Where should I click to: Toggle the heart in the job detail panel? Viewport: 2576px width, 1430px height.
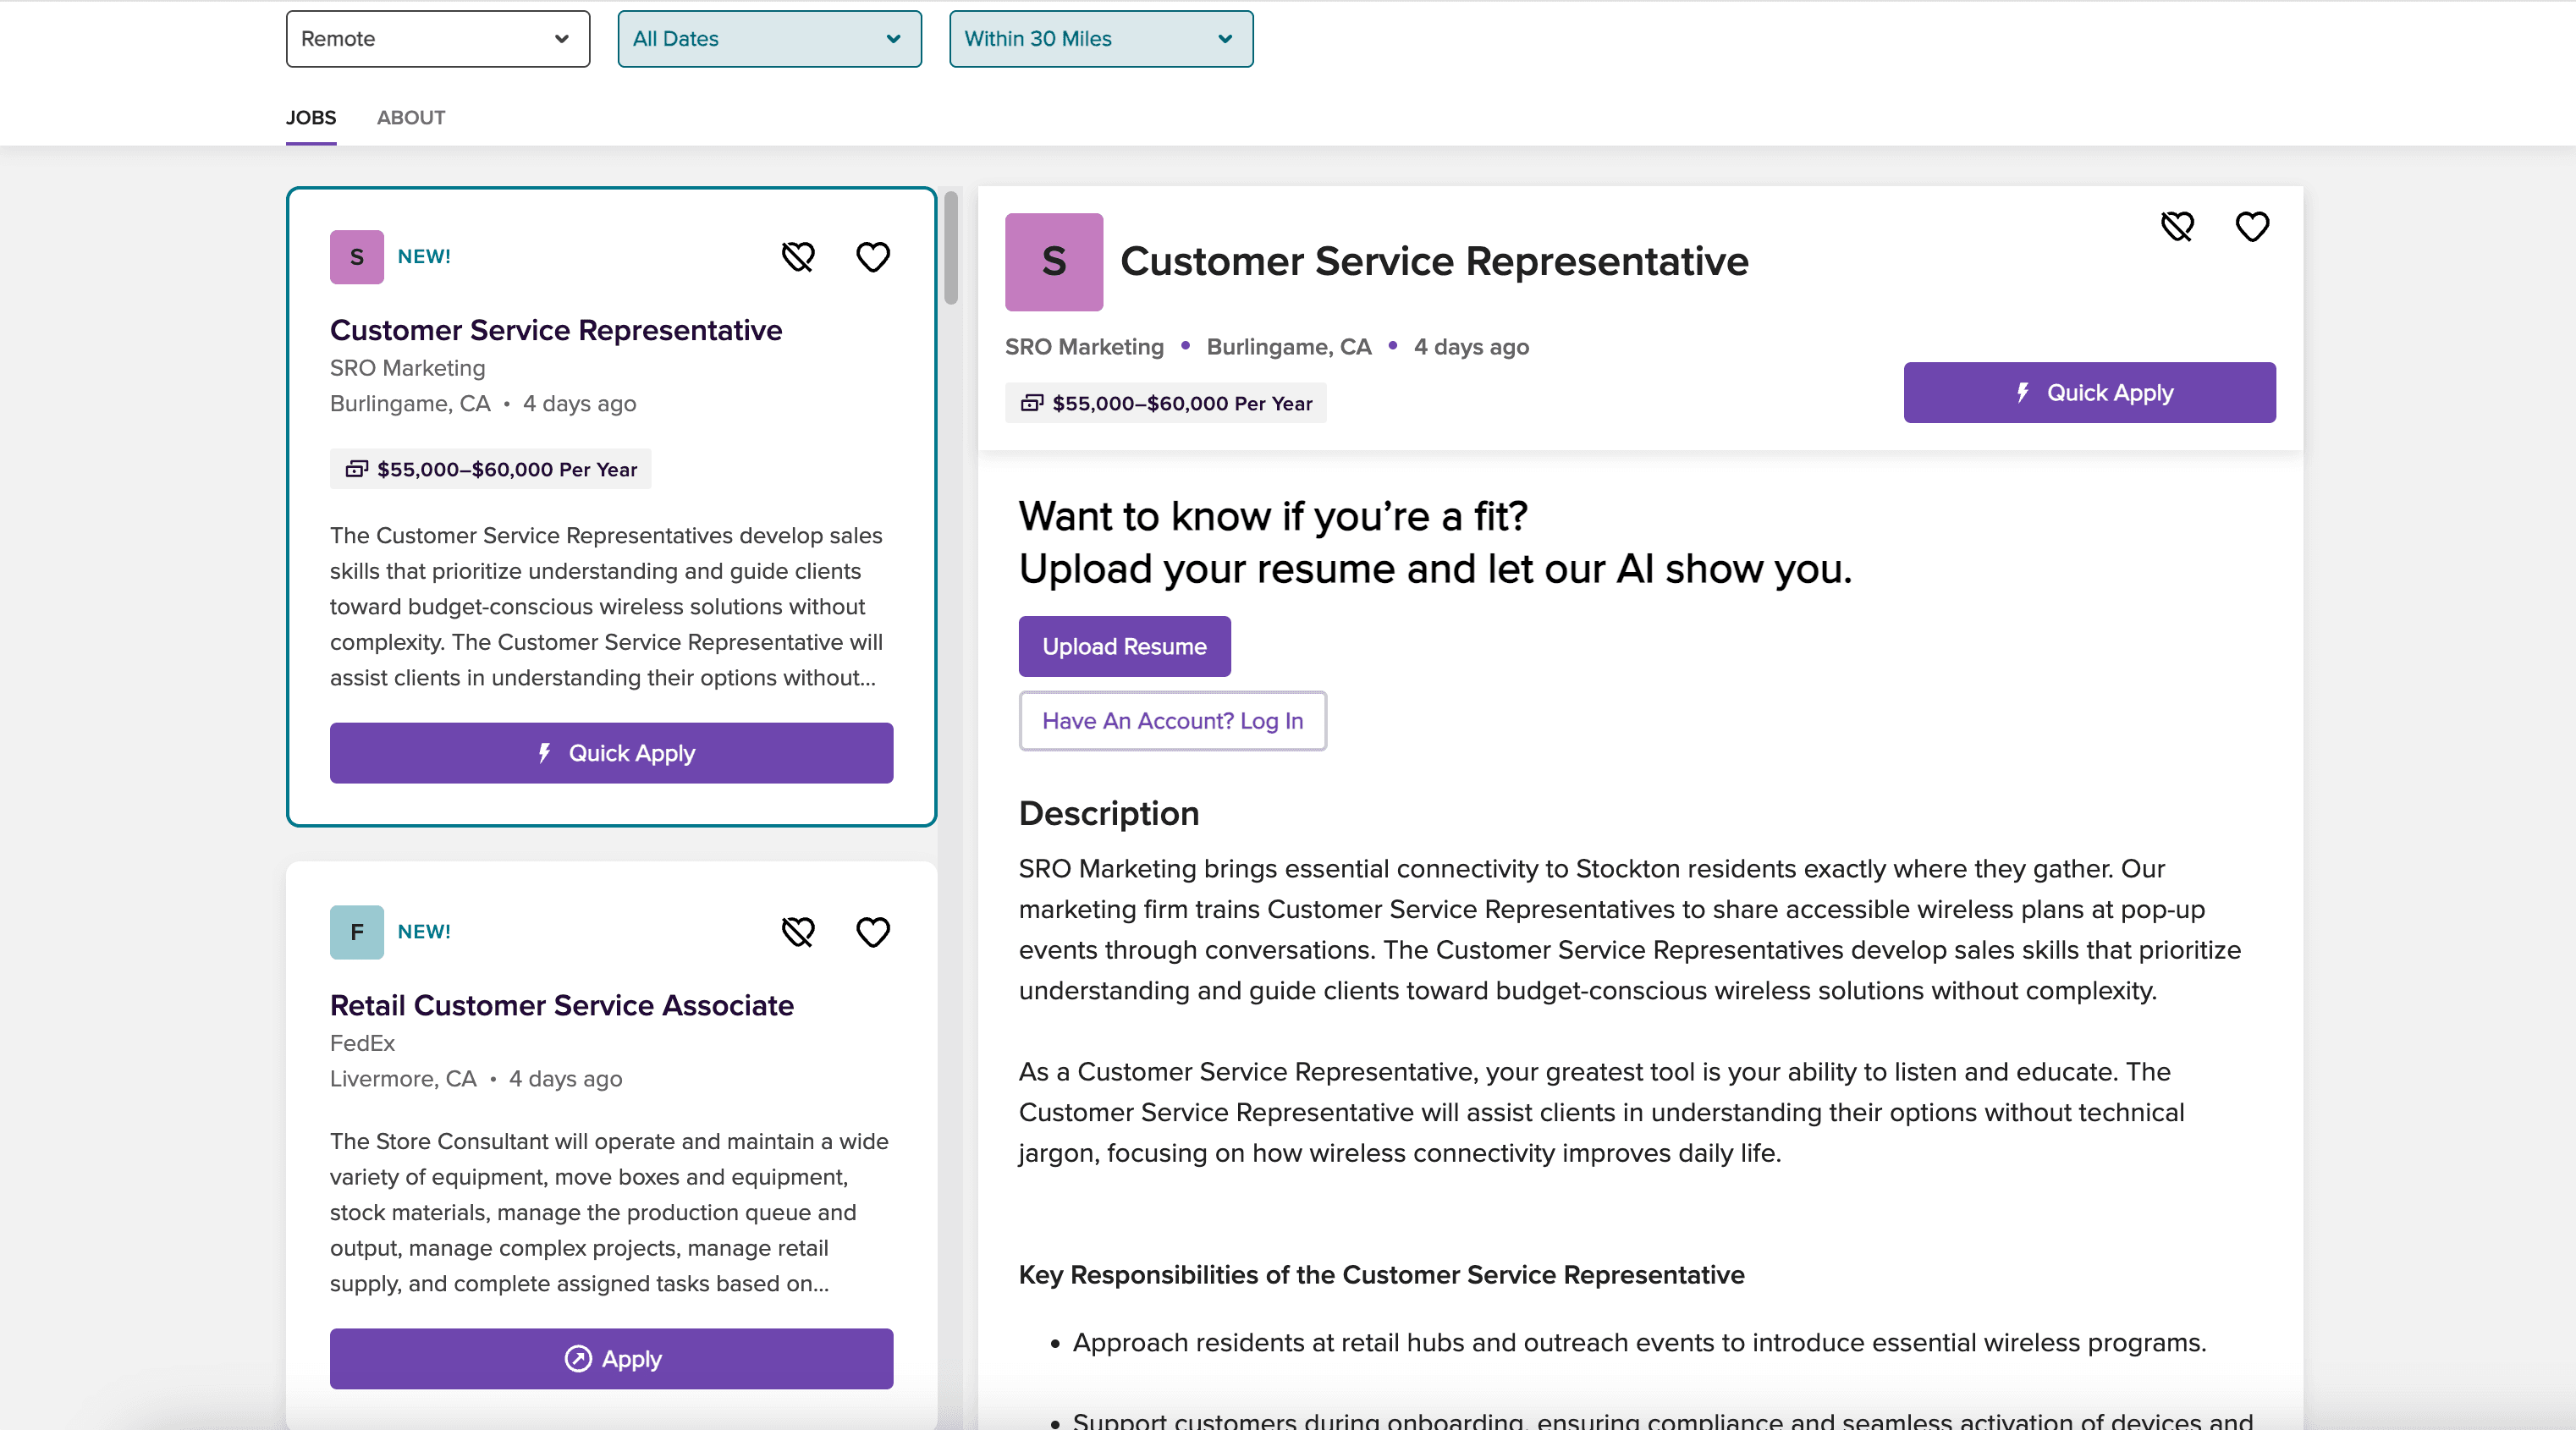(2252, 227)
